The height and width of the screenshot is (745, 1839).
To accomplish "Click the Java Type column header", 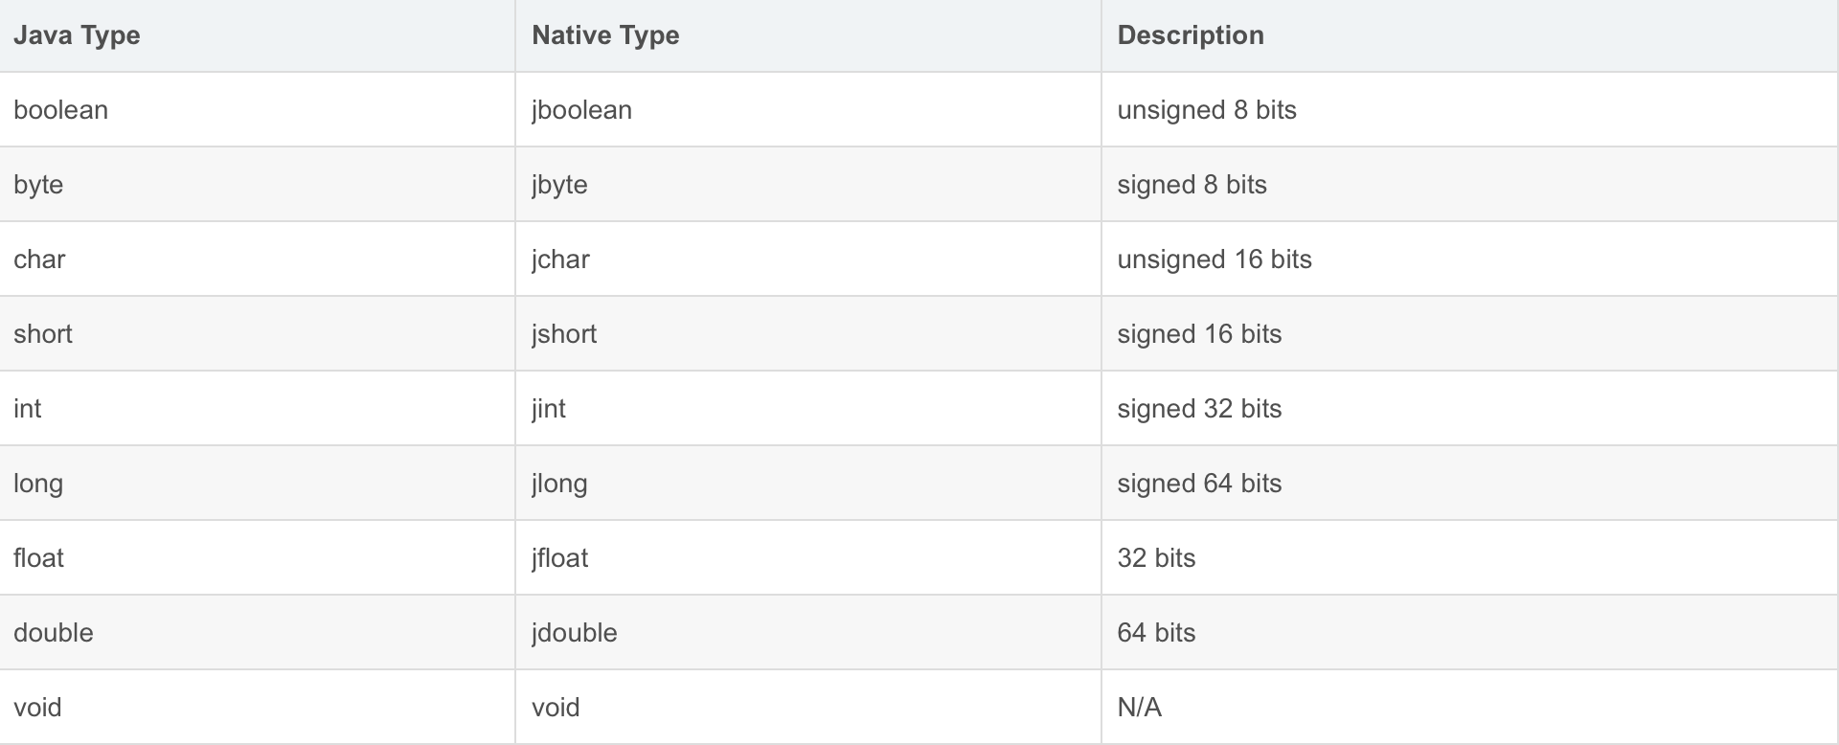I will point(77,35).
